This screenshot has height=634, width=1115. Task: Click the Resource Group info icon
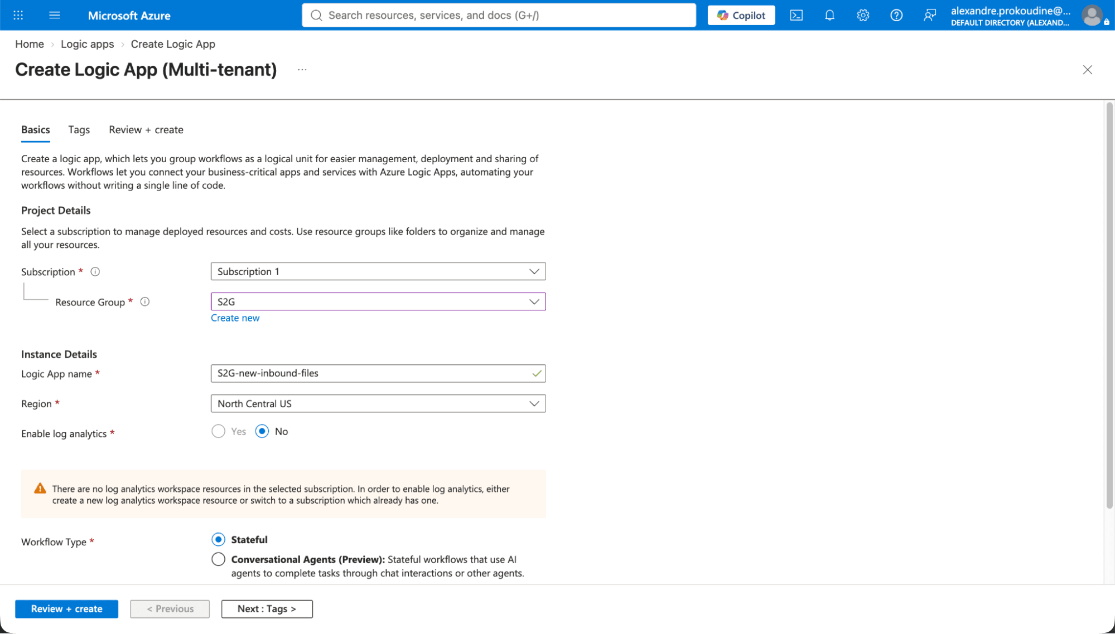tap(145, 302)
